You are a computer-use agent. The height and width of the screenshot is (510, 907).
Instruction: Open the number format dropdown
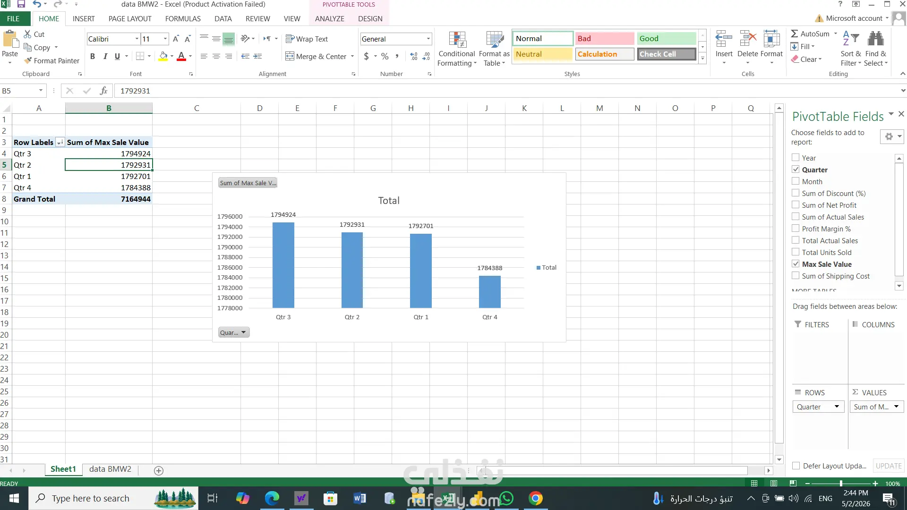[x=428, y=39]
